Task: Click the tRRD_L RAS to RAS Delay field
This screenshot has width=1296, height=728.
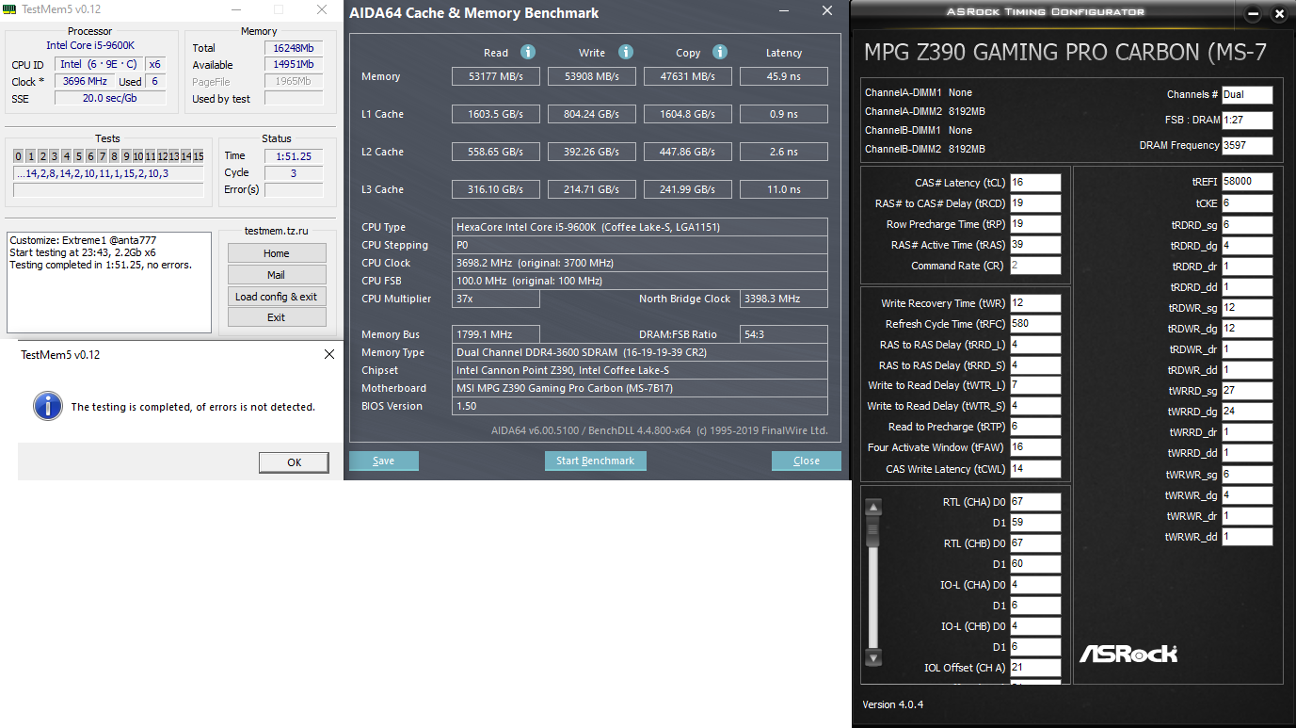Action: point(1035,345)
